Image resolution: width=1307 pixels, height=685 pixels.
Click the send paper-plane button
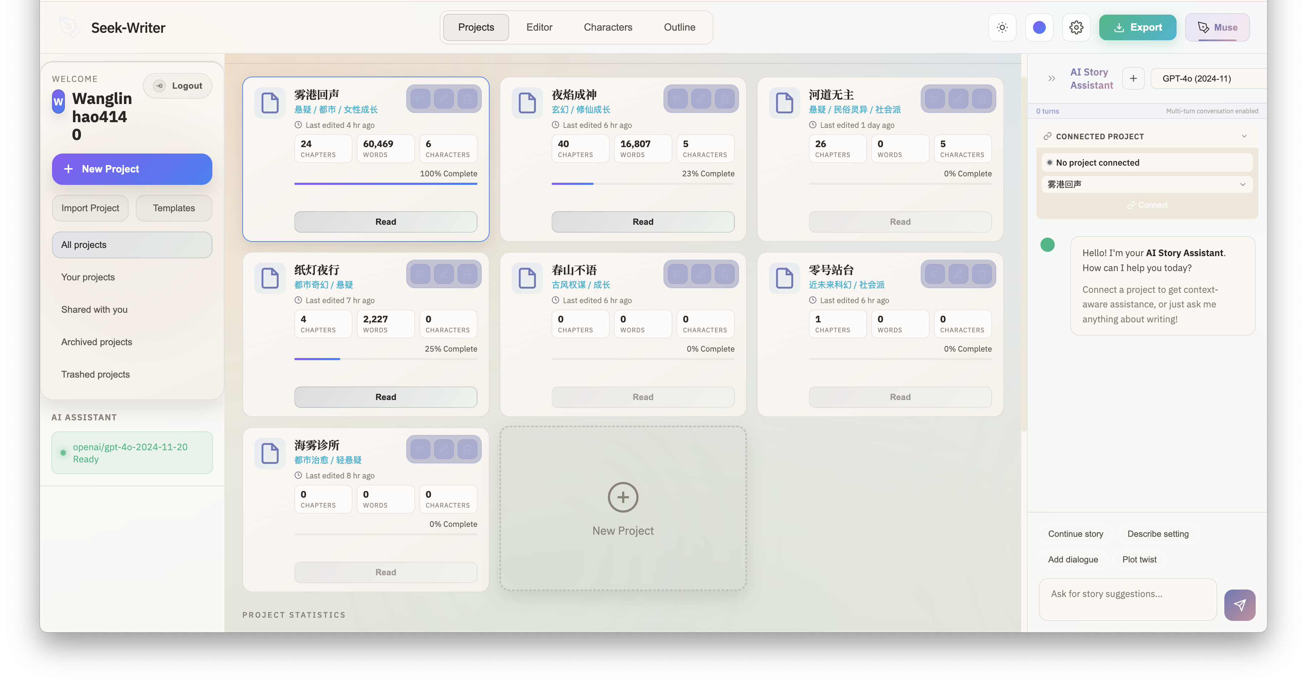click(1240, 605)
